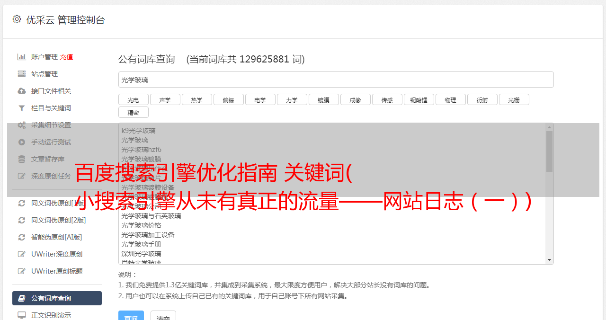
Task: Click the 清空 button
Action: pos(163,316)
